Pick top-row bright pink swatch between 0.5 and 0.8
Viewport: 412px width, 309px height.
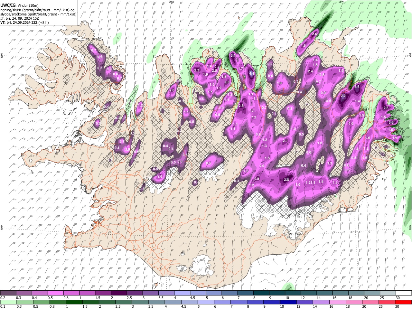tap(55, 293)
